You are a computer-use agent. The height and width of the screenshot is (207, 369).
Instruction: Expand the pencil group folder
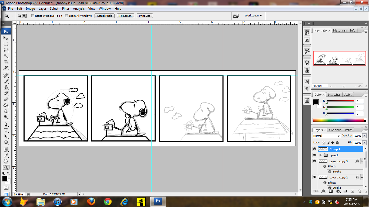(x=321, y=155)
